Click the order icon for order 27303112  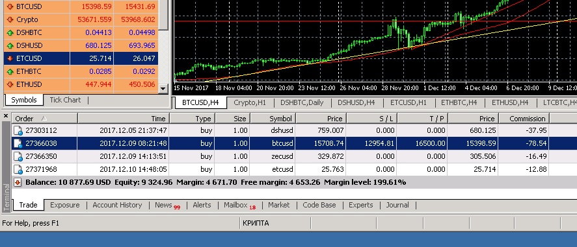pos(18,130)
